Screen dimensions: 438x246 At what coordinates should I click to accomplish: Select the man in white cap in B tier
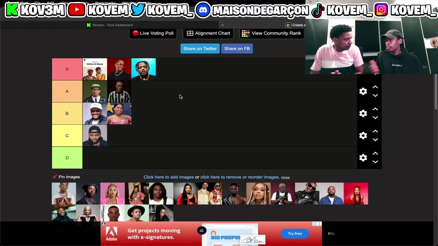point(95,113)
